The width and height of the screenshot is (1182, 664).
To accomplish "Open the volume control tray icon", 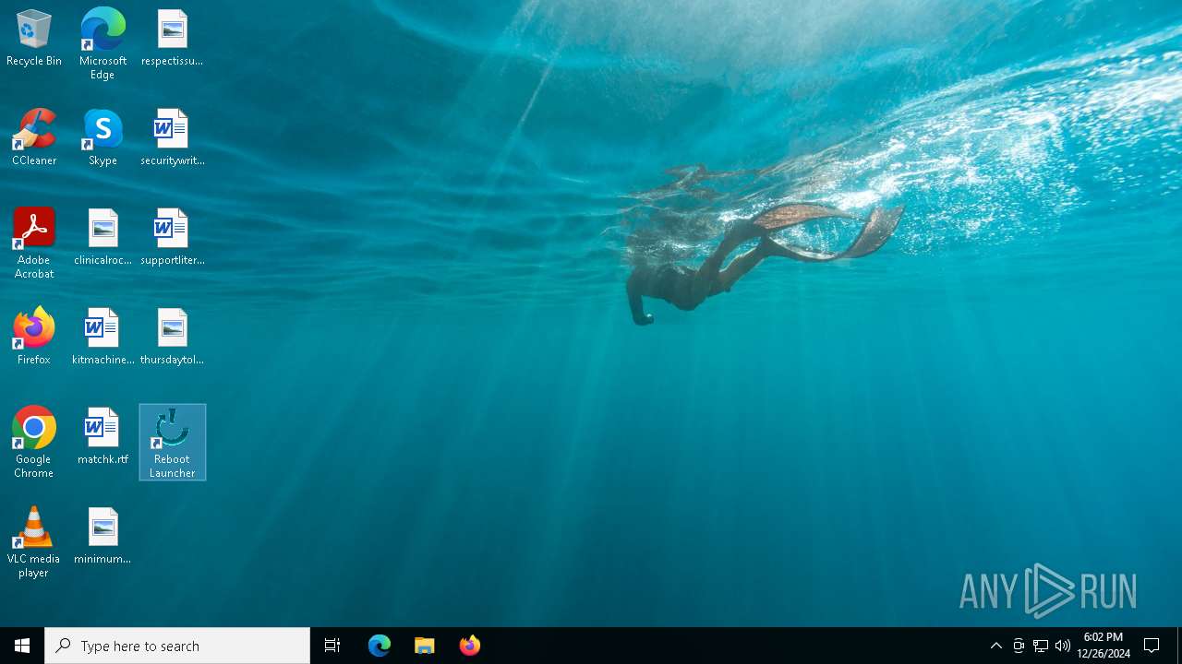I will 1063,646.
